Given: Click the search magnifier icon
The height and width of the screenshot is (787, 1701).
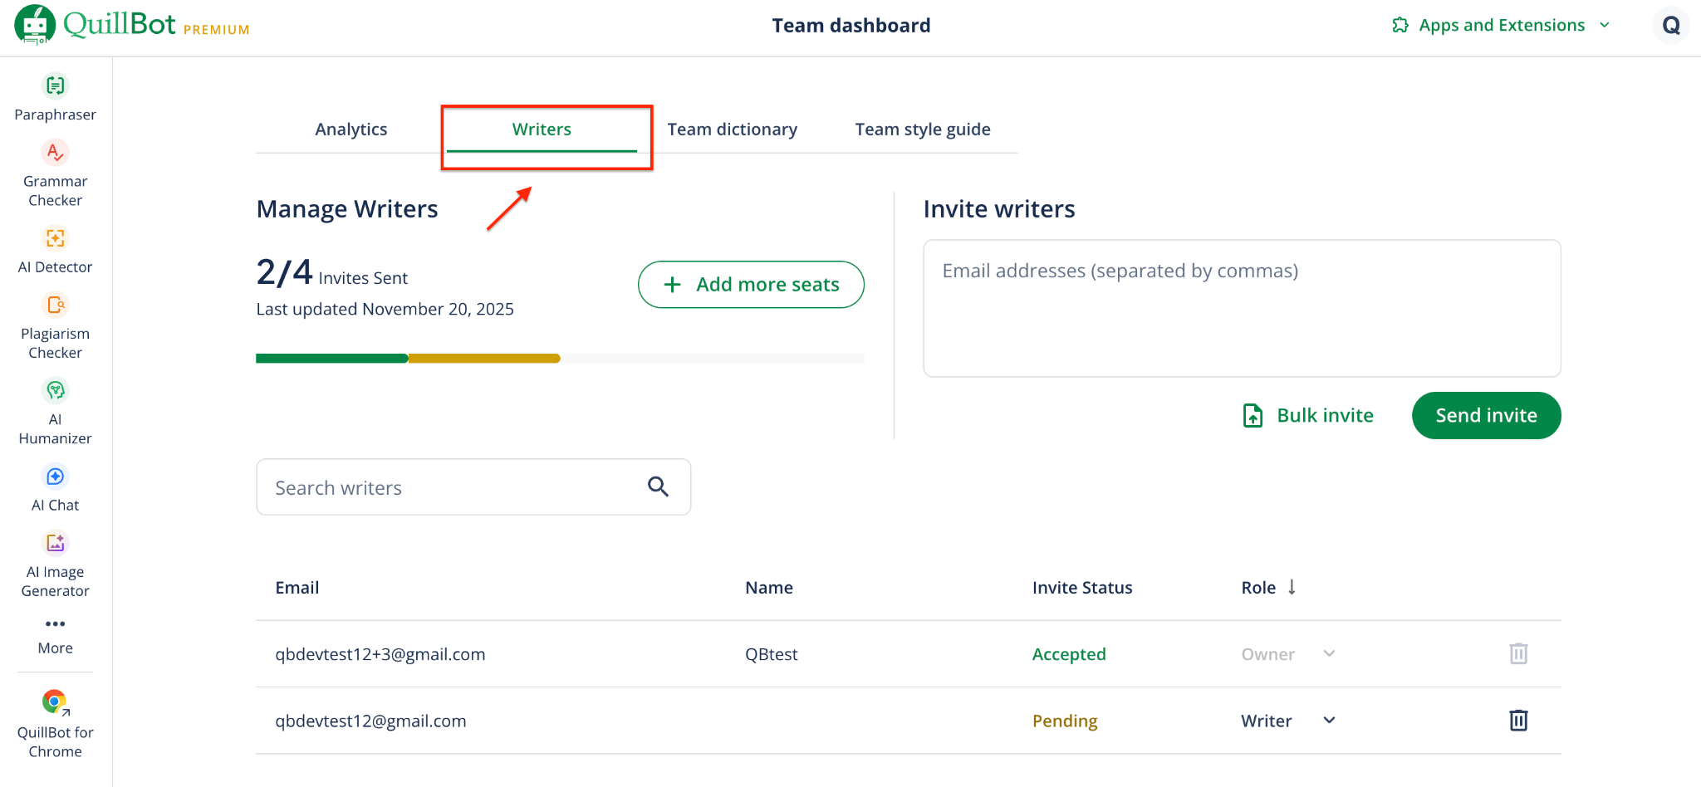Looking at the screenshot, I should 658,486.
